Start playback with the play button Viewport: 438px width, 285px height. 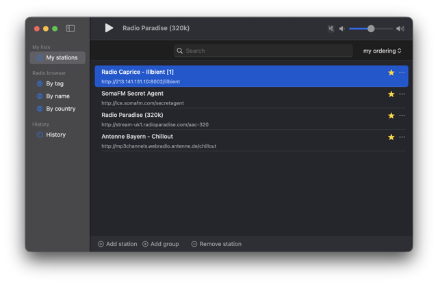click(x=109, y=28)
